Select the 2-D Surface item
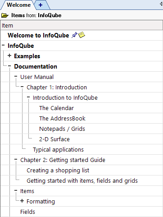The height and width of the screenshot is (217, 163). (x=54, y=139)
